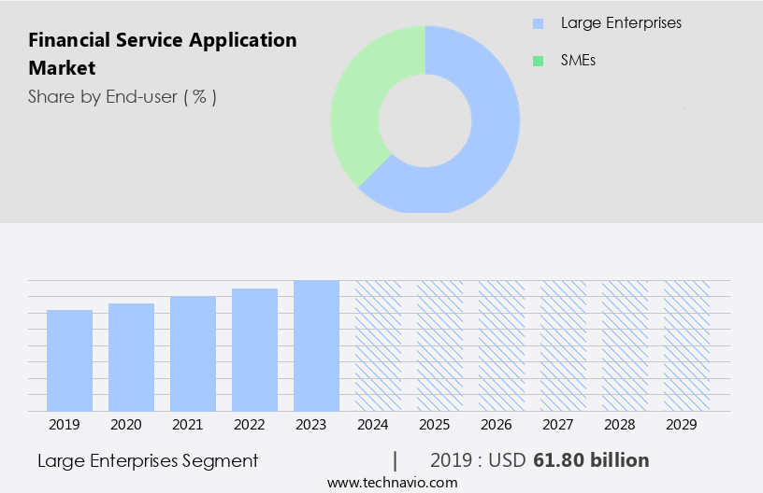Click the SMEs legend color swatch
The width and height of the screenshot is (763, 493).
point(537,61)
